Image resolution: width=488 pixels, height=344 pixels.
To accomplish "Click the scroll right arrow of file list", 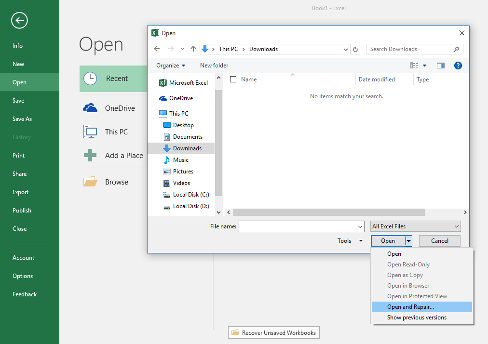I will [465, 212].
